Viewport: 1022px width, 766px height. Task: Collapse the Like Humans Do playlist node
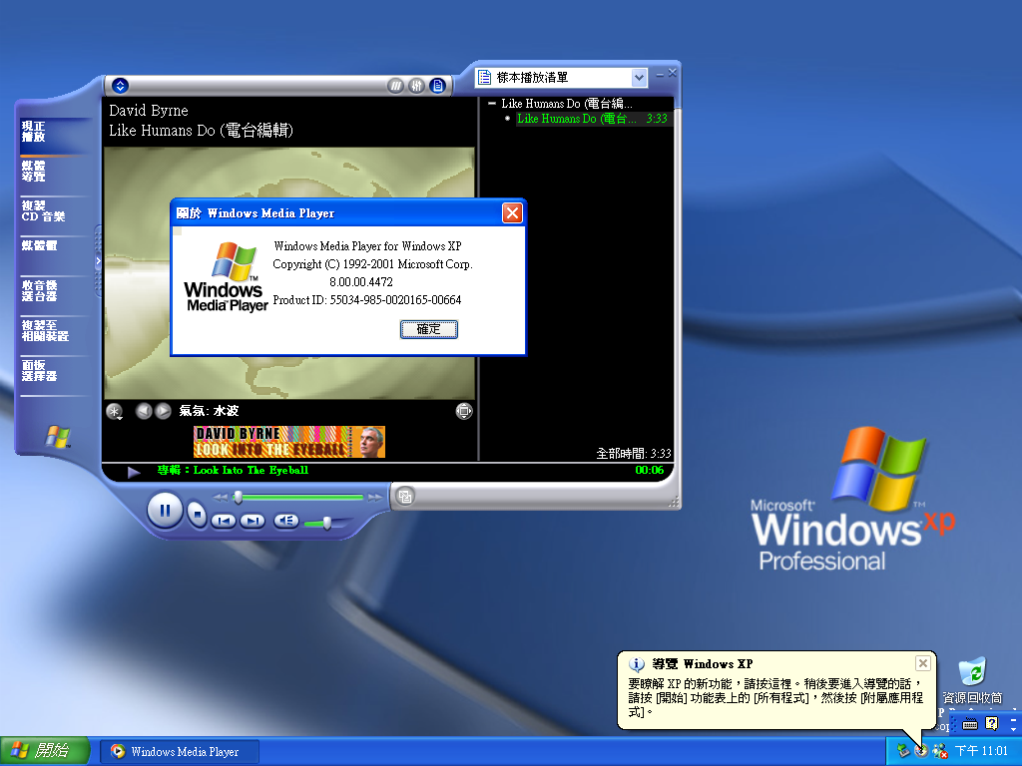[x=492, y=104]
